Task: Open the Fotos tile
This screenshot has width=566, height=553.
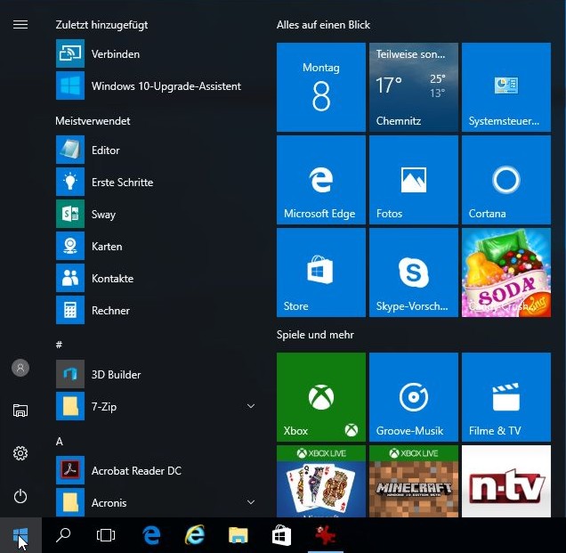Action: pos(414,180)
